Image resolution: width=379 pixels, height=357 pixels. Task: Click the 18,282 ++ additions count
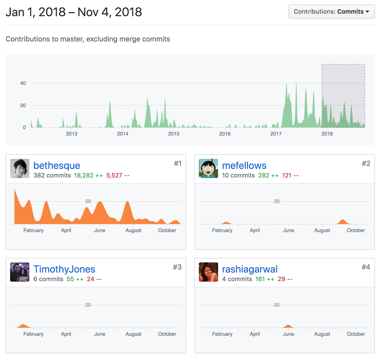click(x=88, y=175)
